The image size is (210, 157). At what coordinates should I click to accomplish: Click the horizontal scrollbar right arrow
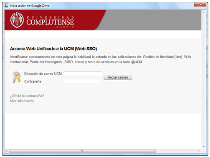click(199, 151)
